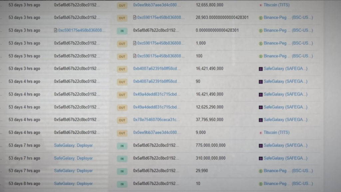
Task: Click Binance-Peg token icon in the 10 row
Action: pyautogui.click(x=260, y=184)
